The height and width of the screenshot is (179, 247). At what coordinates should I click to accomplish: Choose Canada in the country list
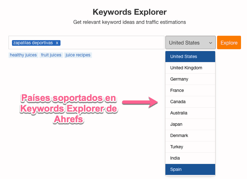click(x=190, y=102)
